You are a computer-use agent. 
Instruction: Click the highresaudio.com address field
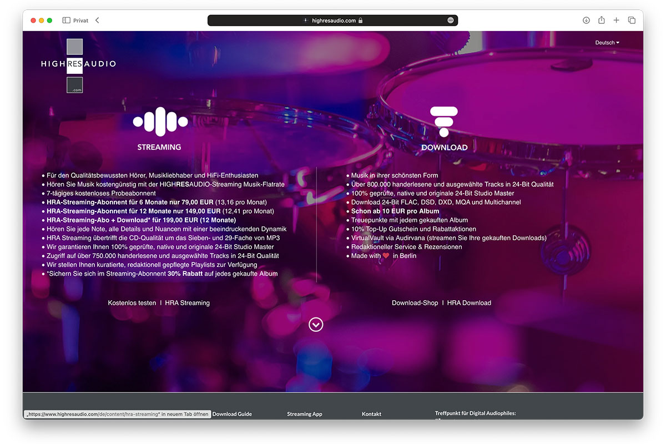[x=333, y=21]
